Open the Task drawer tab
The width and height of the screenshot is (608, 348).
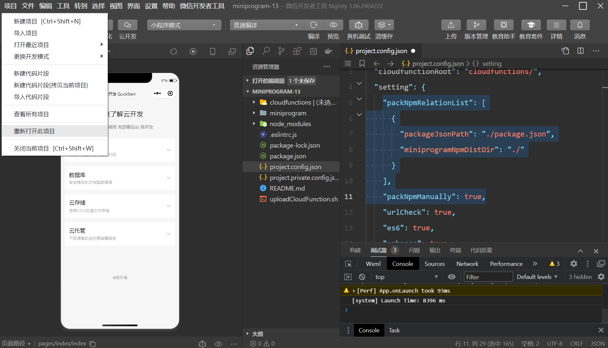[394, 330]
